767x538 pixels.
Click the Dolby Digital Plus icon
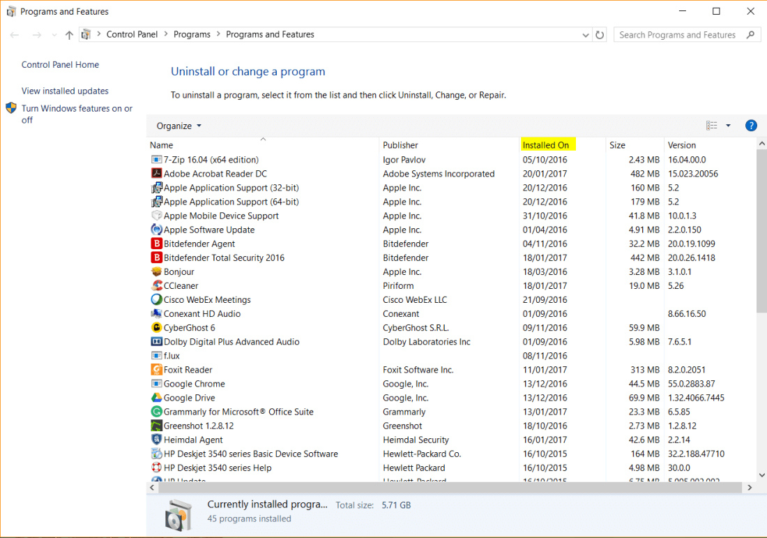156,342
